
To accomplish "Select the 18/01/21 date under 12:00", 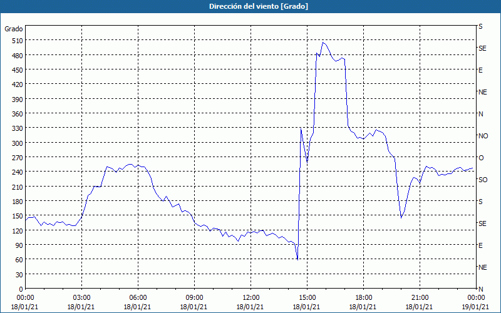I will coord(250,307).
